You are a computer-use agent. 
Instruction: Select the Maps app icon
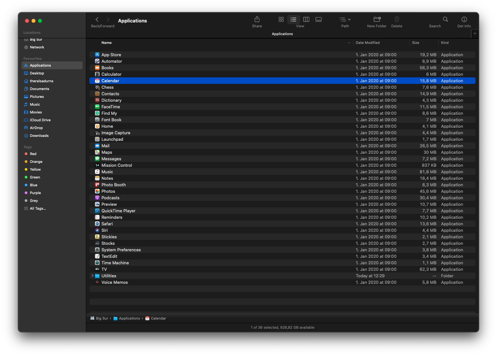tap(97, 152)
